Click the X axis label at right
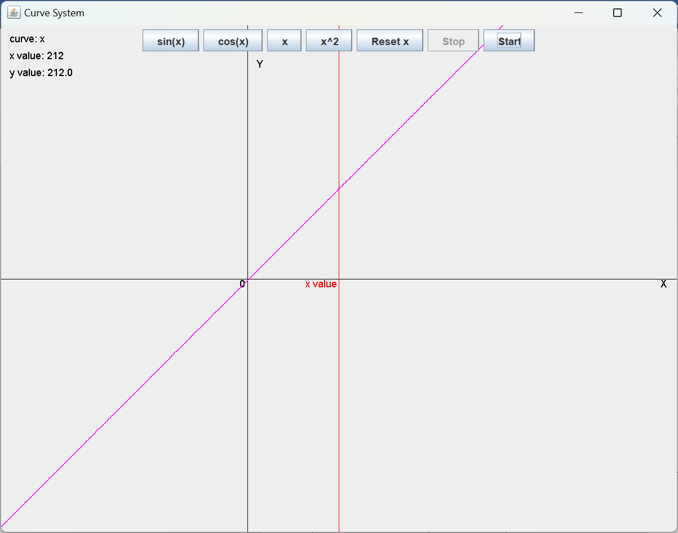This screenshot has width=678, height=533. [x=663, y=284]
